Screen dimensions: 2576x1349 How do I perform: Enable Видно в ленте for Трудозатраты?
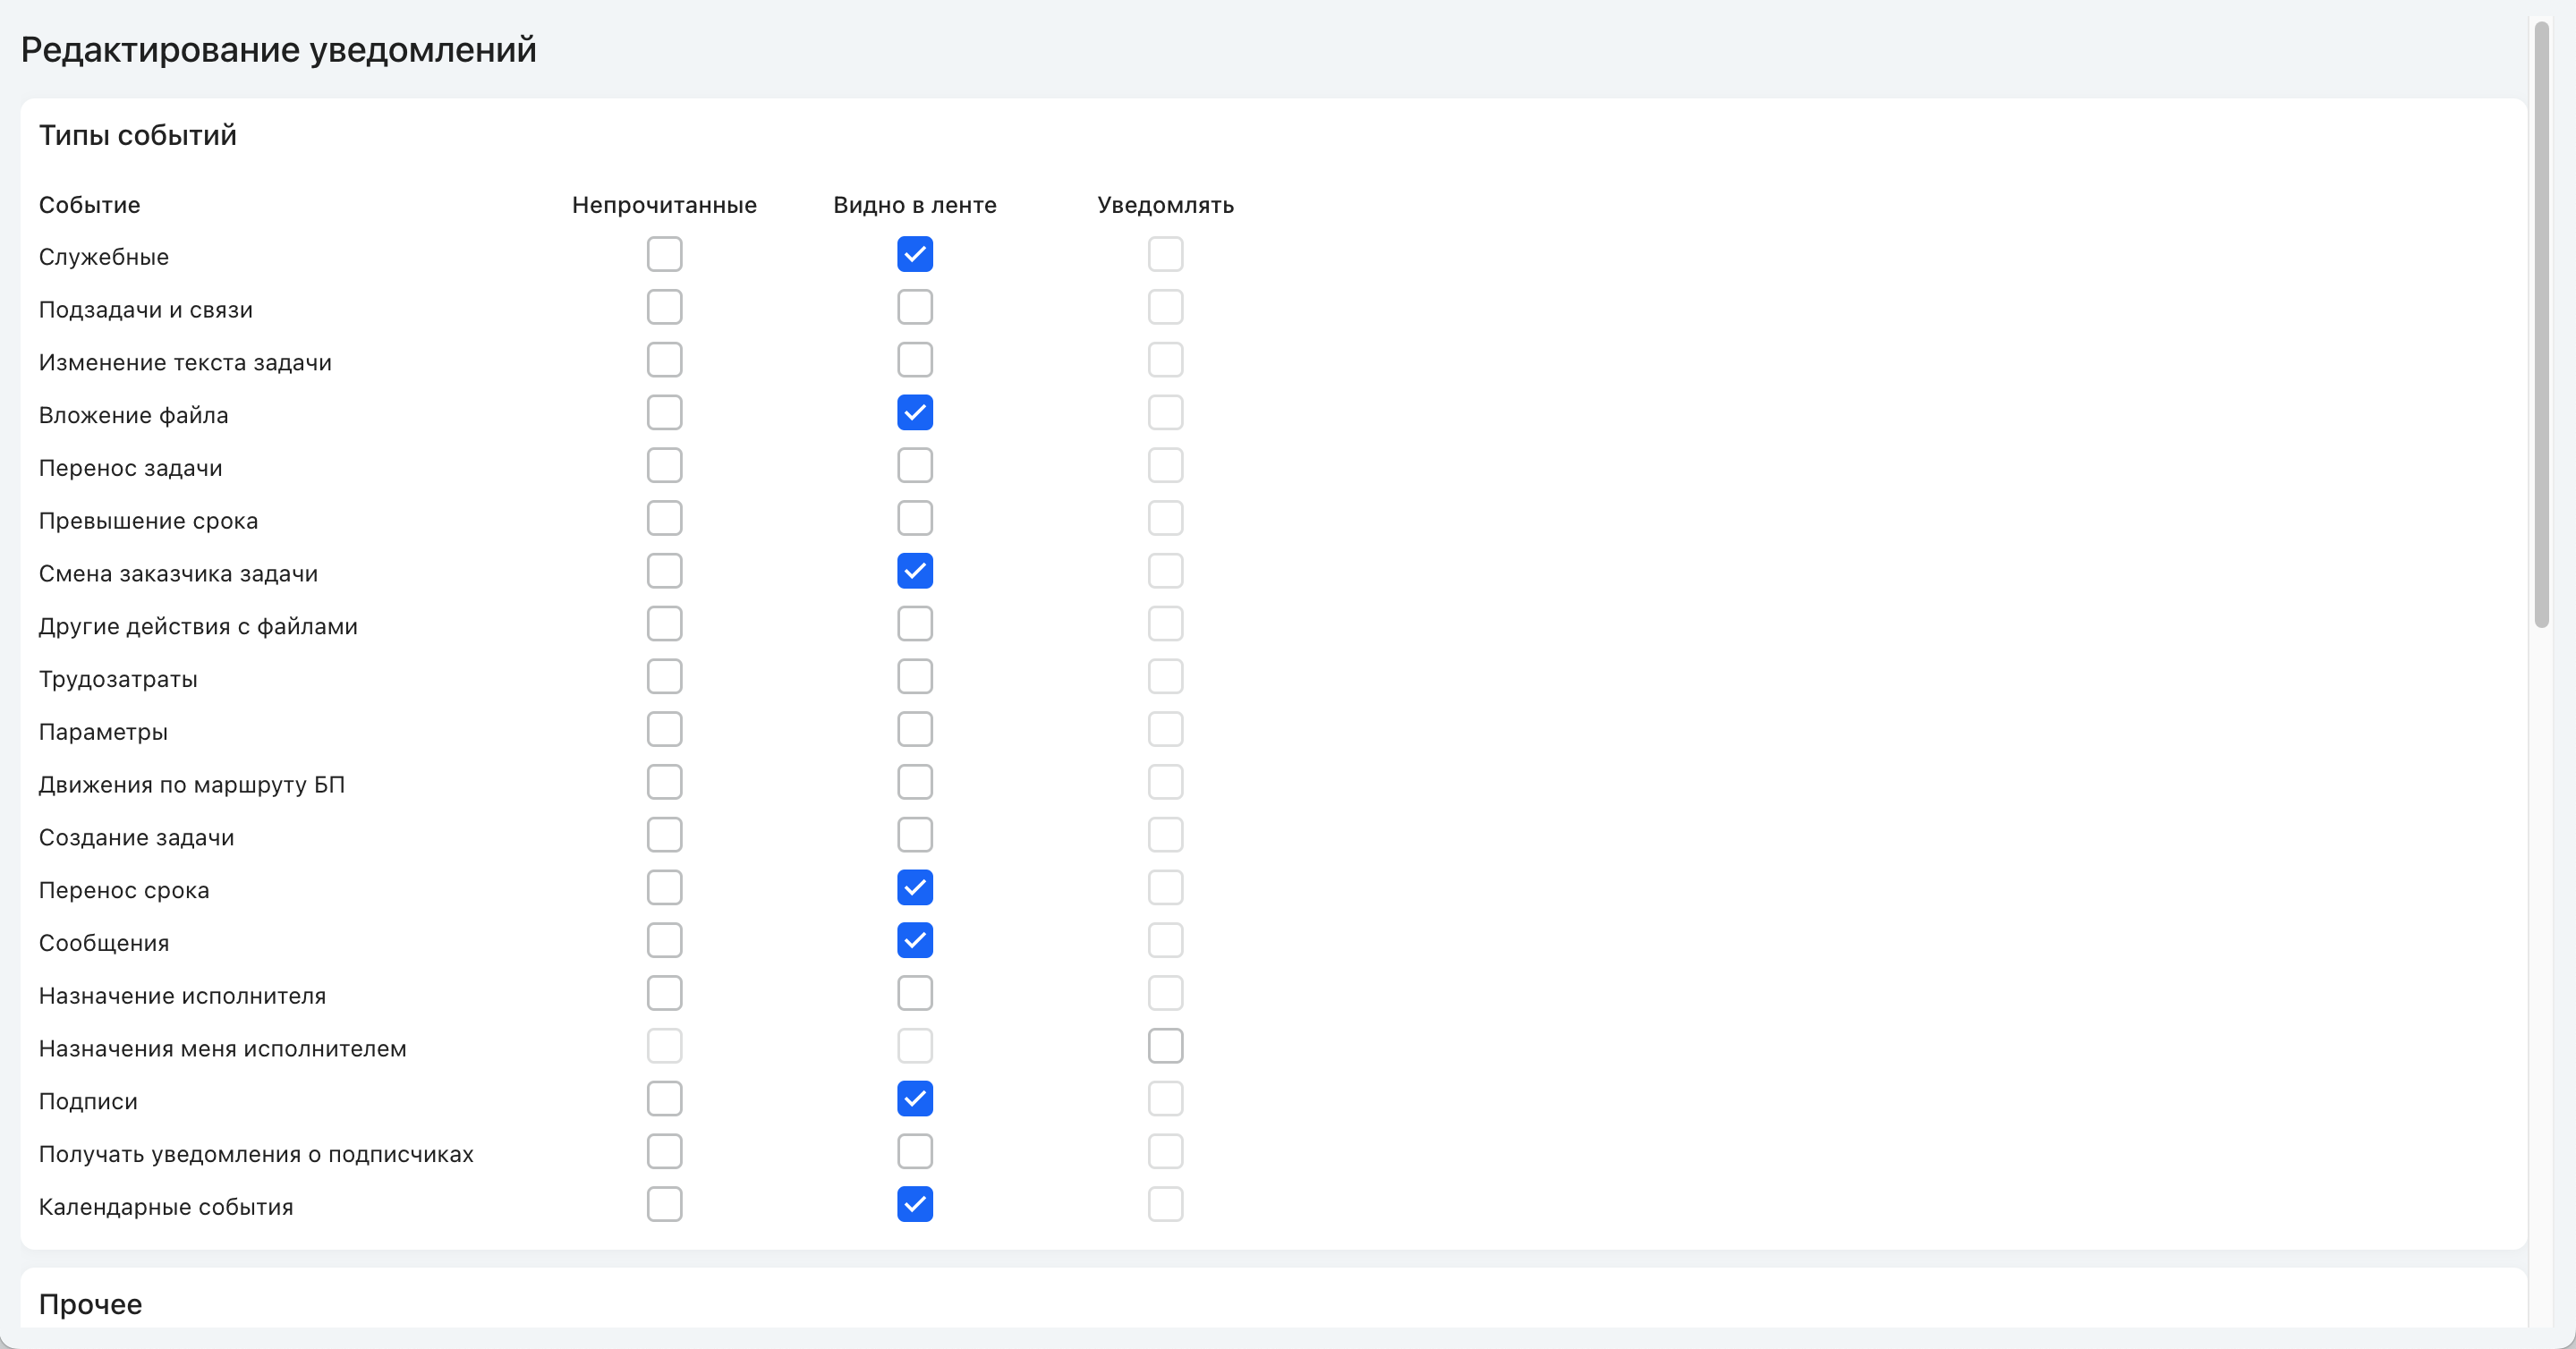click(915, 676)
